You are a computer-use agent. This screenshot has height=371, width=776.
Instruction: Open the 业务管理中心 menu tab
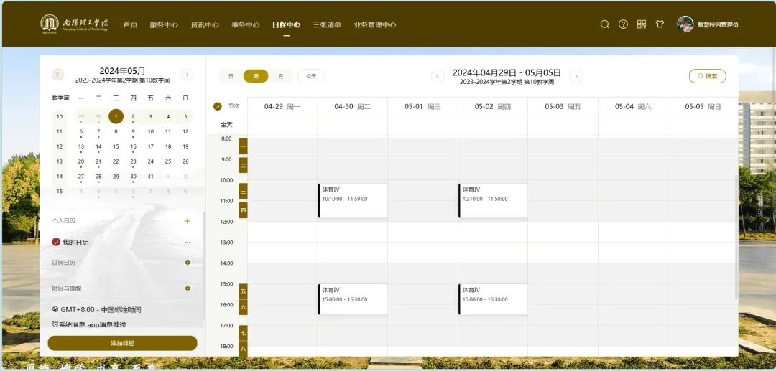click(x=374, y=24)
